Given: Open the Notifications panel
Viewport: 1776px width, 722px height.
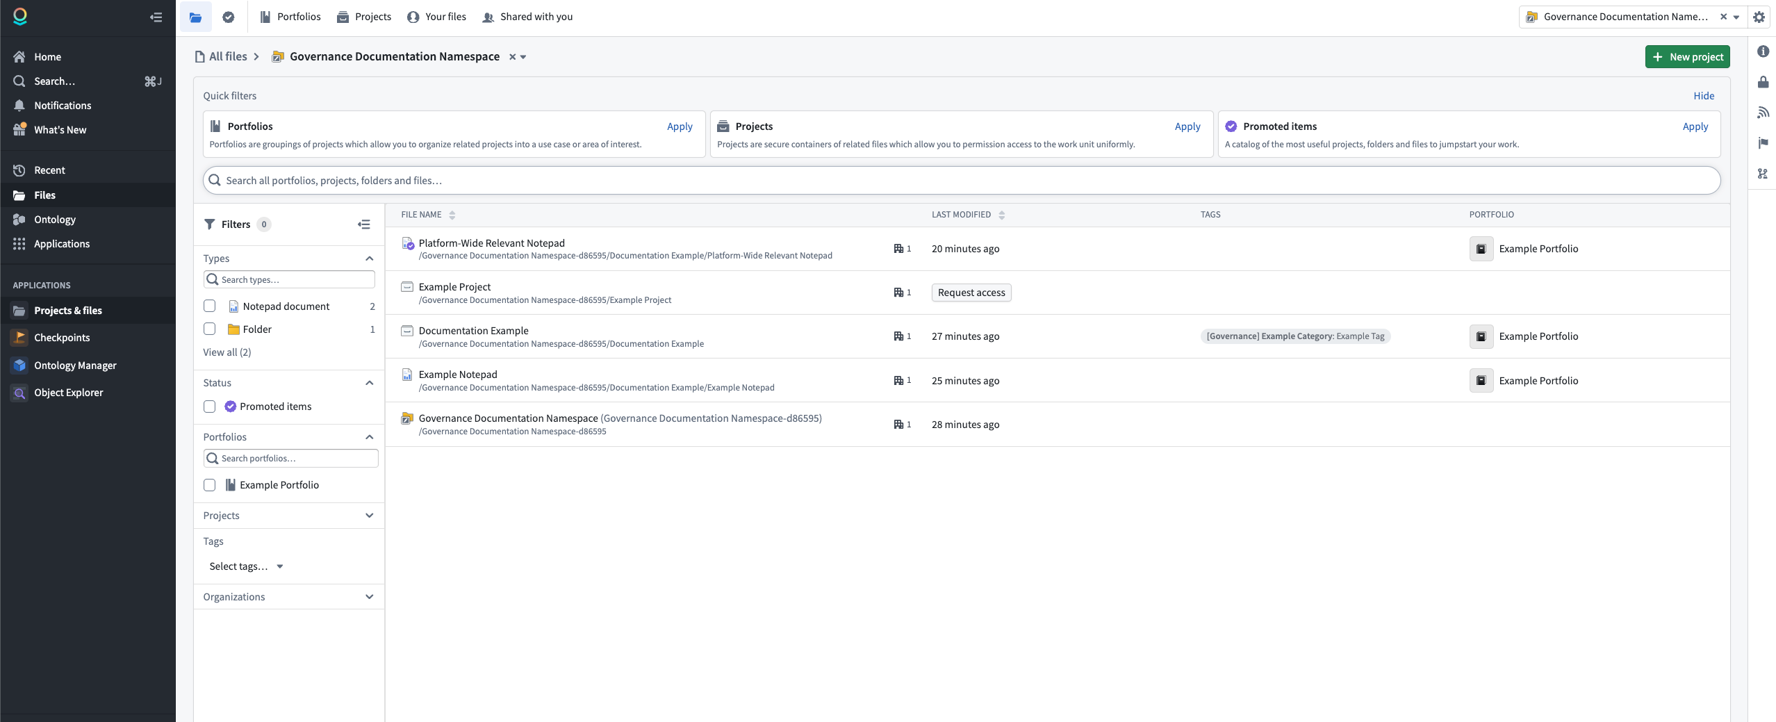Looking at the screenshot, I should 63,105.
